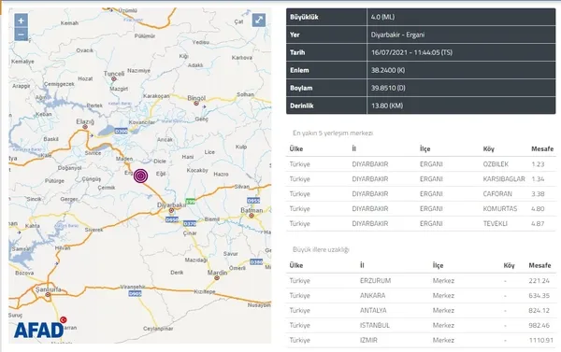Viewport: 561px width, 352px height.
Task: Click the 'En yakın 5 yerleşim merkezi' heading
Action: click(x=333, y=133)
